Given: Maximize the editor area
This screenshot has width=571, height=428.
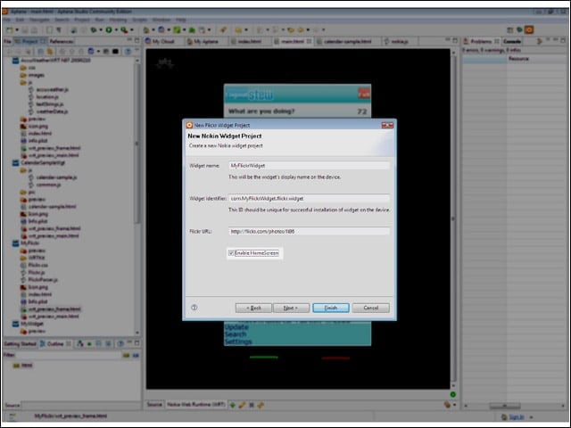Looking at the screenshot, I should pyautogui.click(x=455, y=40).
